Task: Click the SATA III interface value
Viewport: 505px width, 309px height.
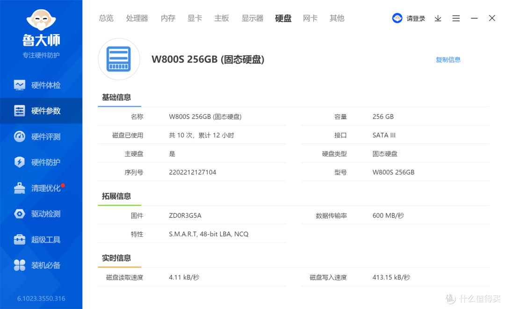Action: click(x=384, y=135)
